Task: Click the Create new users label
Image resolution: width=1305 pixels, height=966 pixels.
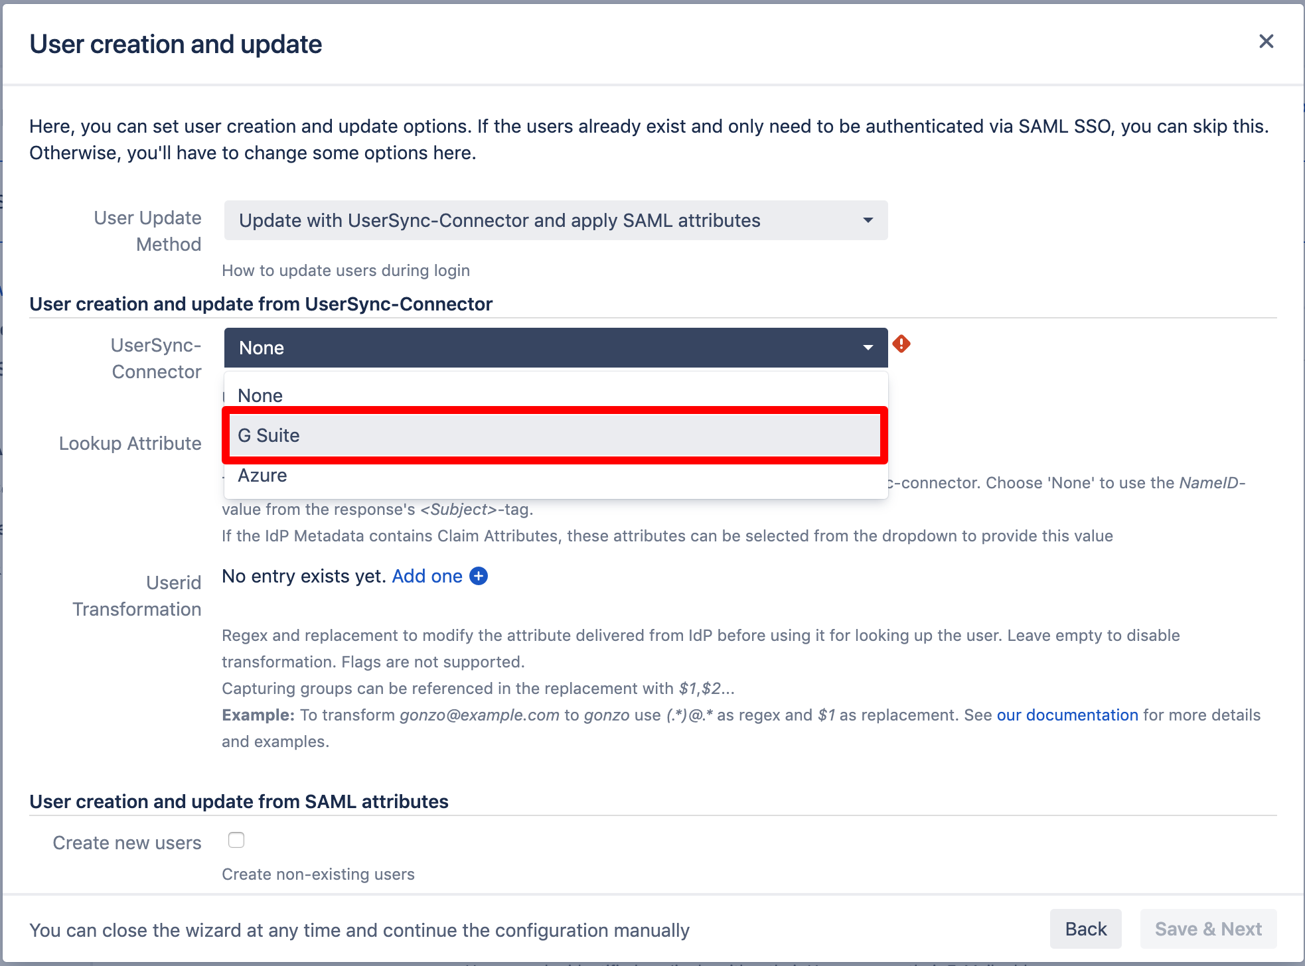Action: pos(127,843)
